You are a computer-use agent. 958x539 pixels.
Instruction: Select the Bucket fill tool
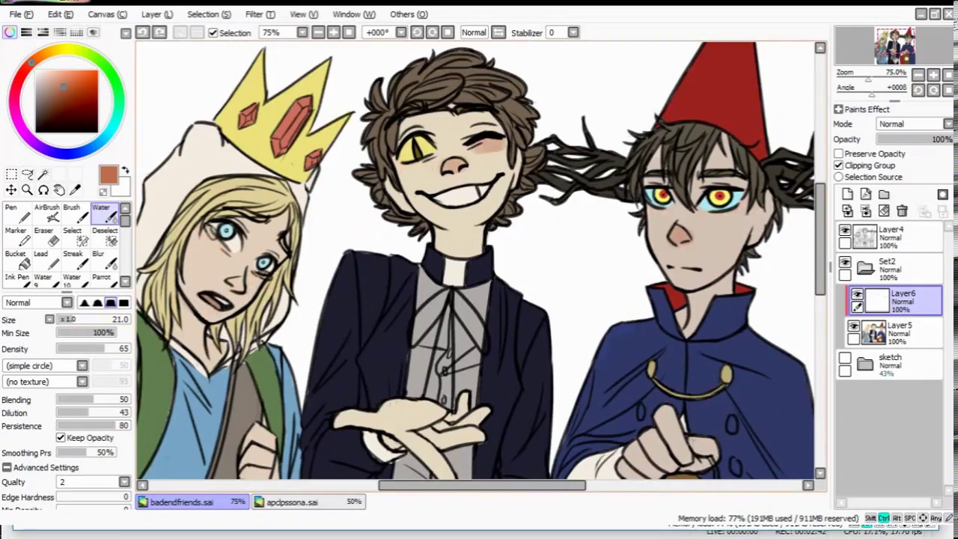pyautogui.click(x=17, y=260)
